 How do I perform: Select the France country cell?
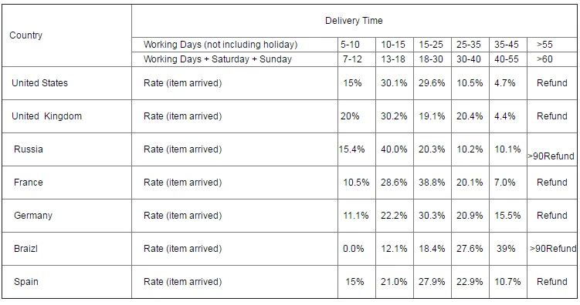(67, 183)
